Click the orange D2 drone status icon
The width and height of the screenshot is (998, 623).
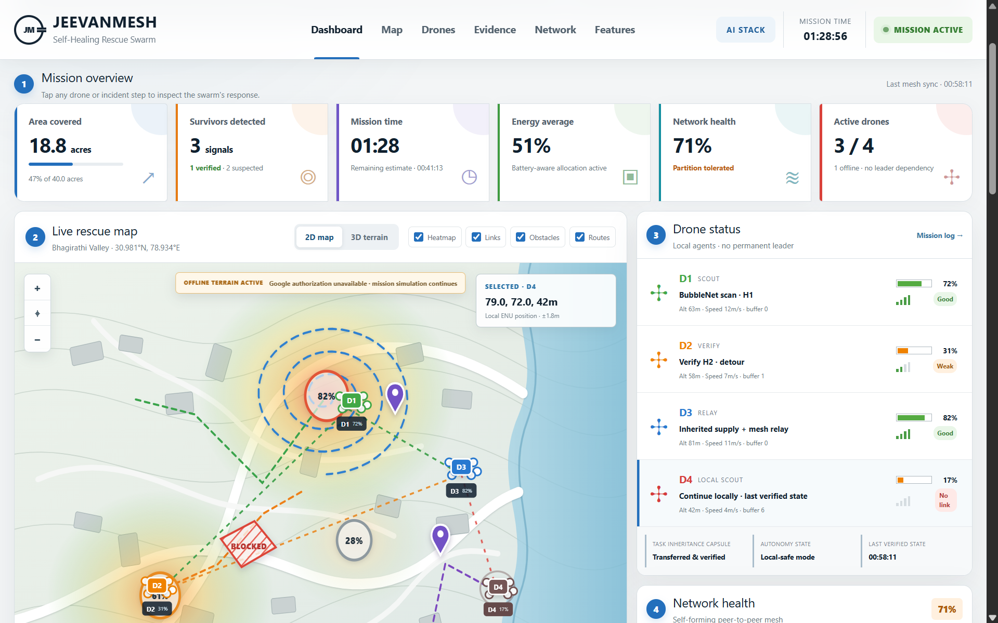[659, 360]
